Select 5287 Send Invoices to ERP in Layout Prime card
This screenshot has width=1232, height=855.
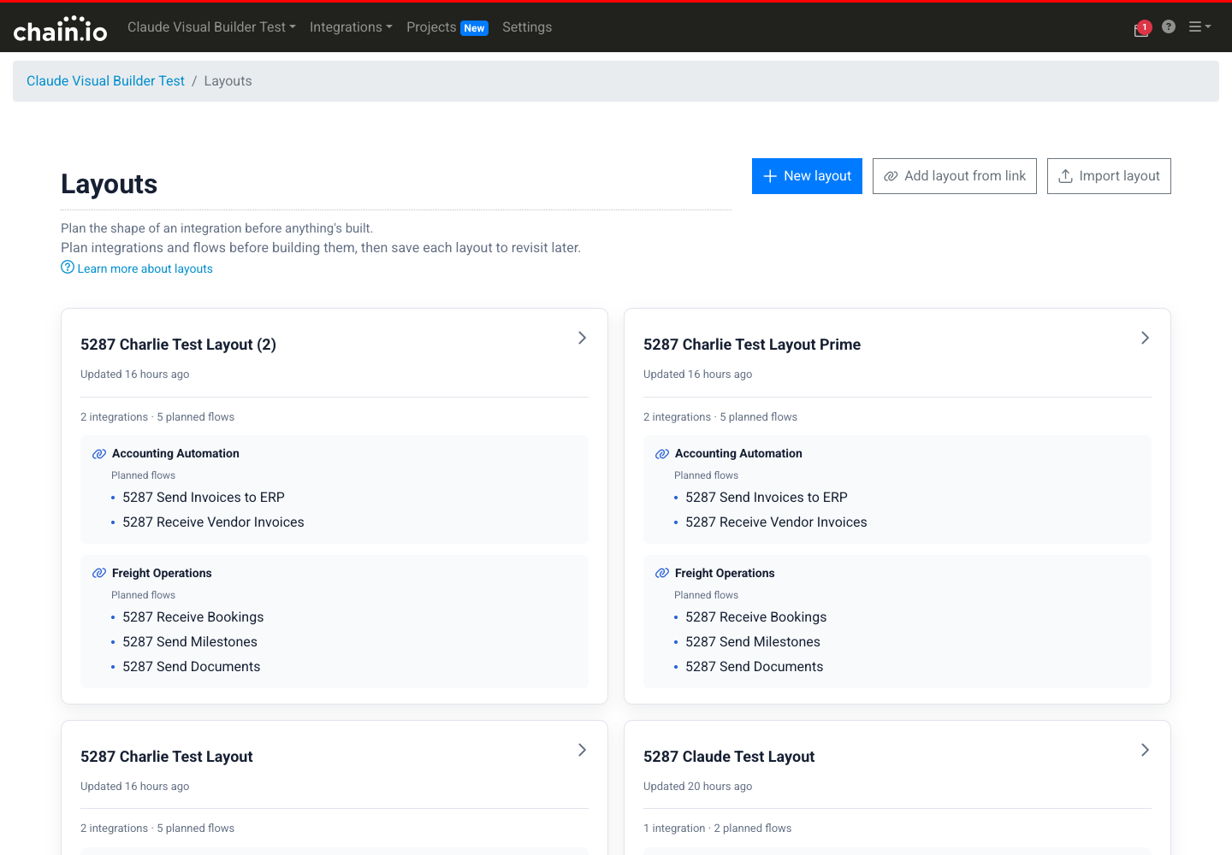click(767, 498)
